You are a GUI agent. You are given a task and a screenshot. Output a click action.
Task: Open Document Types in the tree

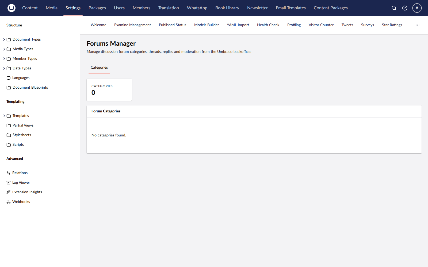pyautogui.click(x=26, y=40)
